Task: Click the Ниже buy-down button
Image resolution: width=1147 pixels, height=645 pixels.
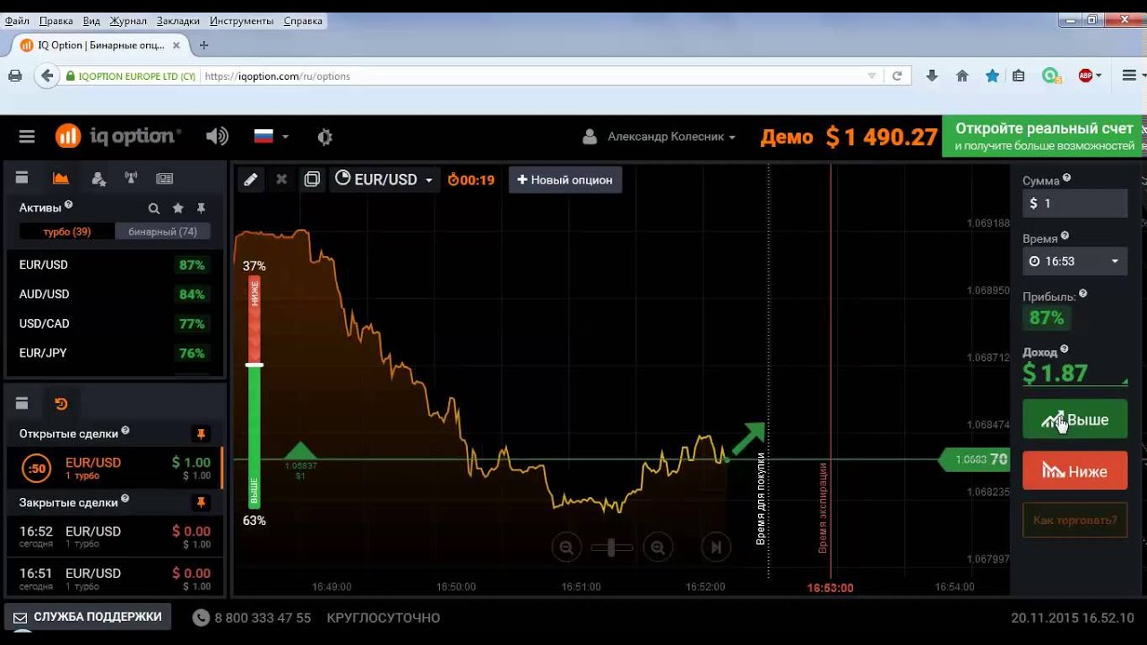Action: click(1074, 471)
